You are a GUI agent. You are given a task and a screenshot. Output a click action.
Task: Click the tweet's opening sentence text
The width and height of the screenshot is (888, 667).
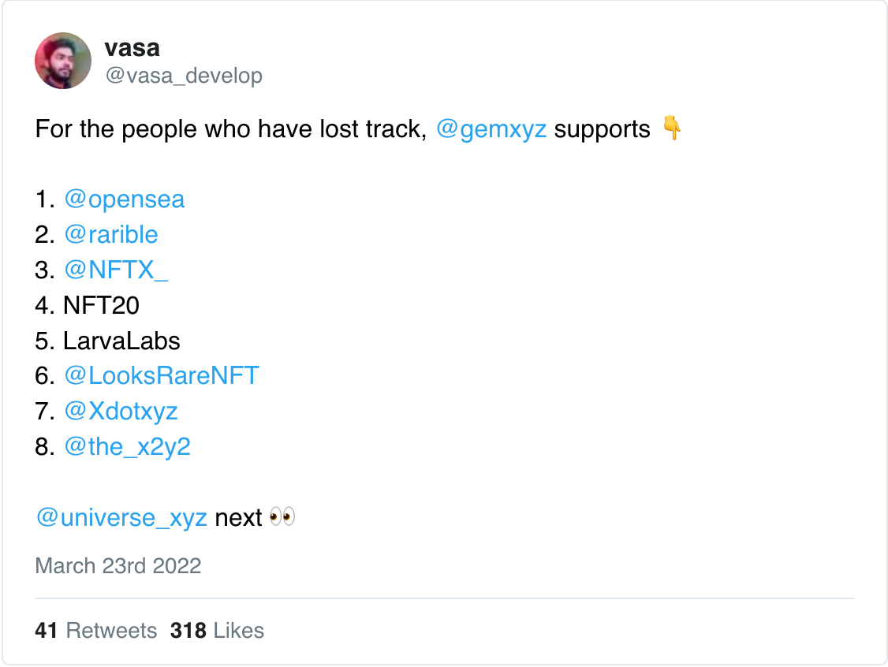pyautogui.click(x=230, y=129)
